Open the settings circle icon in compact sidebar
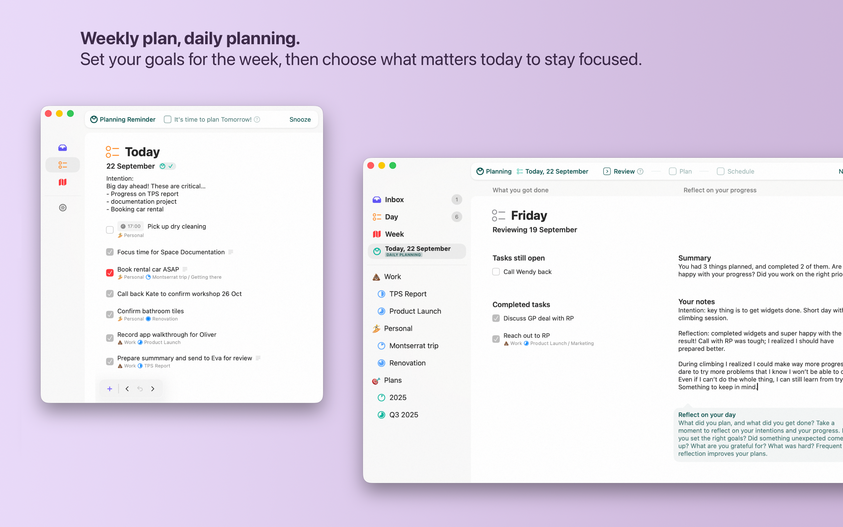The height and width of the screenshot is (527, 843). [x=62, y=208]
